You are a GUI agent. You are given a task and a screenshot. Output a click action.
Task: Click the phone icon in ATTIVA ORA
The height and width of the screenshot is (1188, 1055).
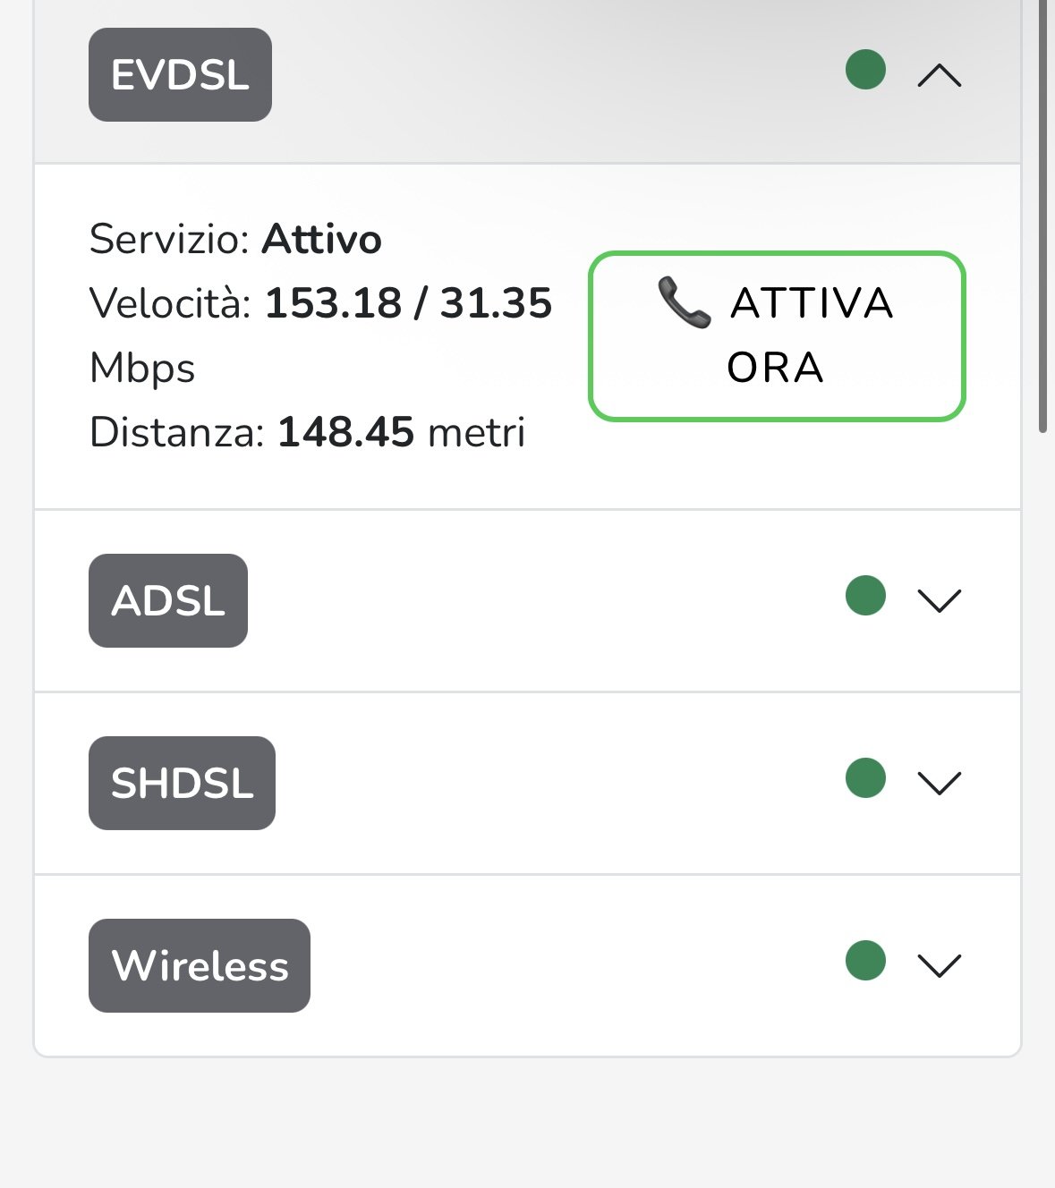coord(684,302)
